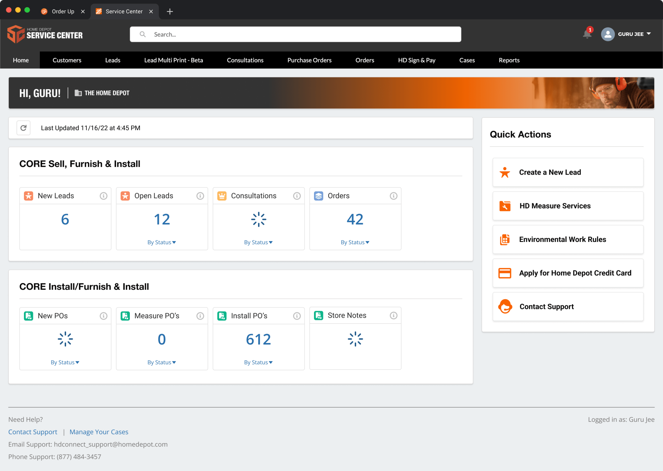Show info for Consultations card

[x=297, y=196]
